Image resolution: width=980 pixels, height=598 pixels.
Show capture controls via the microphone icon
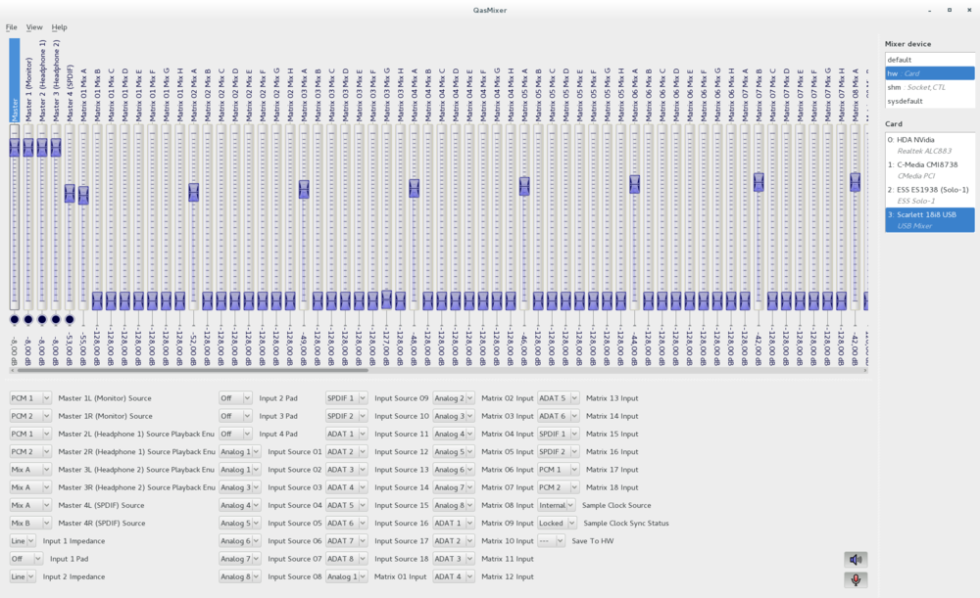pos(856,580)
